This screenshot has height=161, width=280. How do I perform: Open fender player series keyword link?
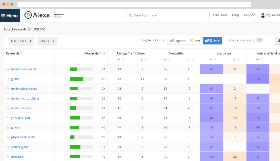[x=24, y=89]
